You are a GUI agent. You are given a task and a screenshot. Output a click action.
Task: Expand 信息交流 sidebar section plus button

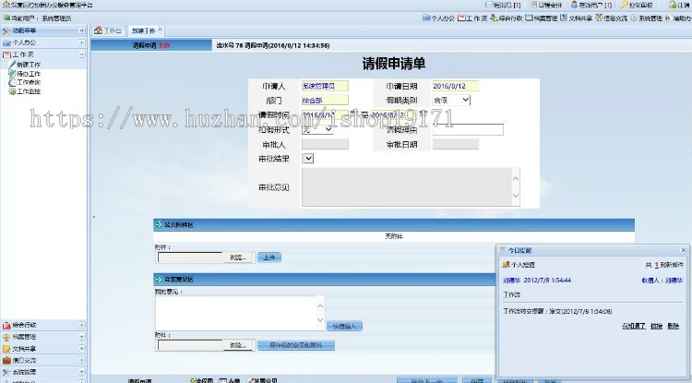coord(81,360)
